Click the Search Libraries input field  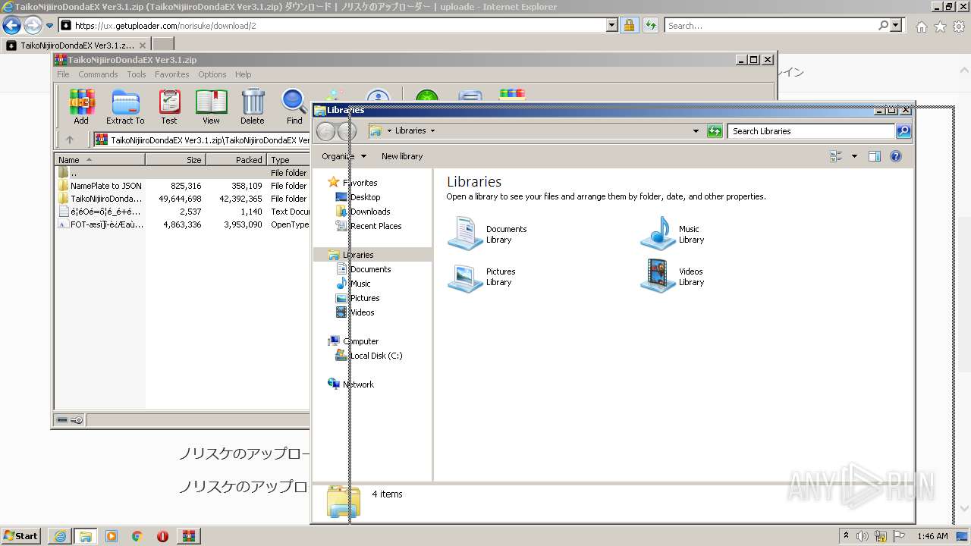811,131
